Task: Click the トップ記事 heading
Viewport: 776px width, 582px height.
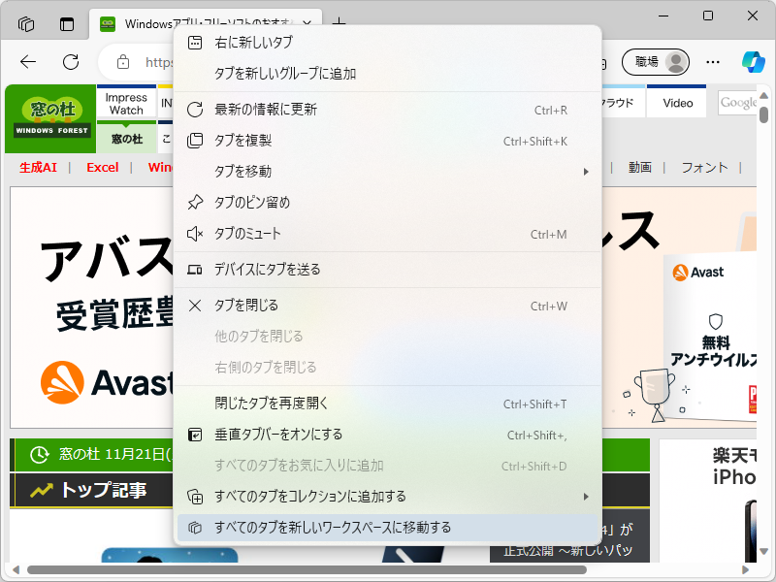Action: coord(104,490)
